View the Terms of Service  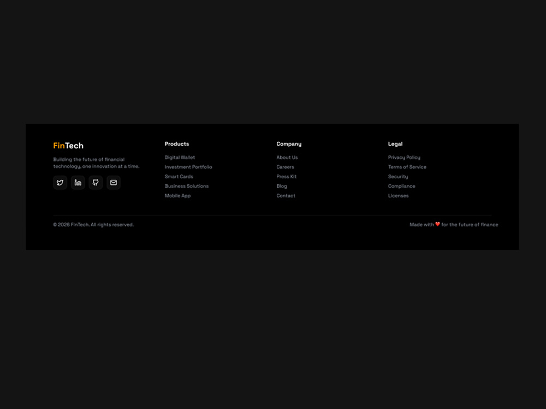tap(407, 167)
